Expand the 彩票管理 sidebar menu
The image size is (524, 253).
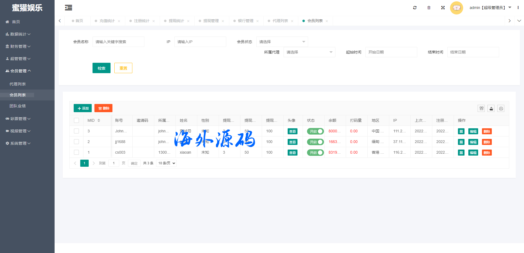18,119
